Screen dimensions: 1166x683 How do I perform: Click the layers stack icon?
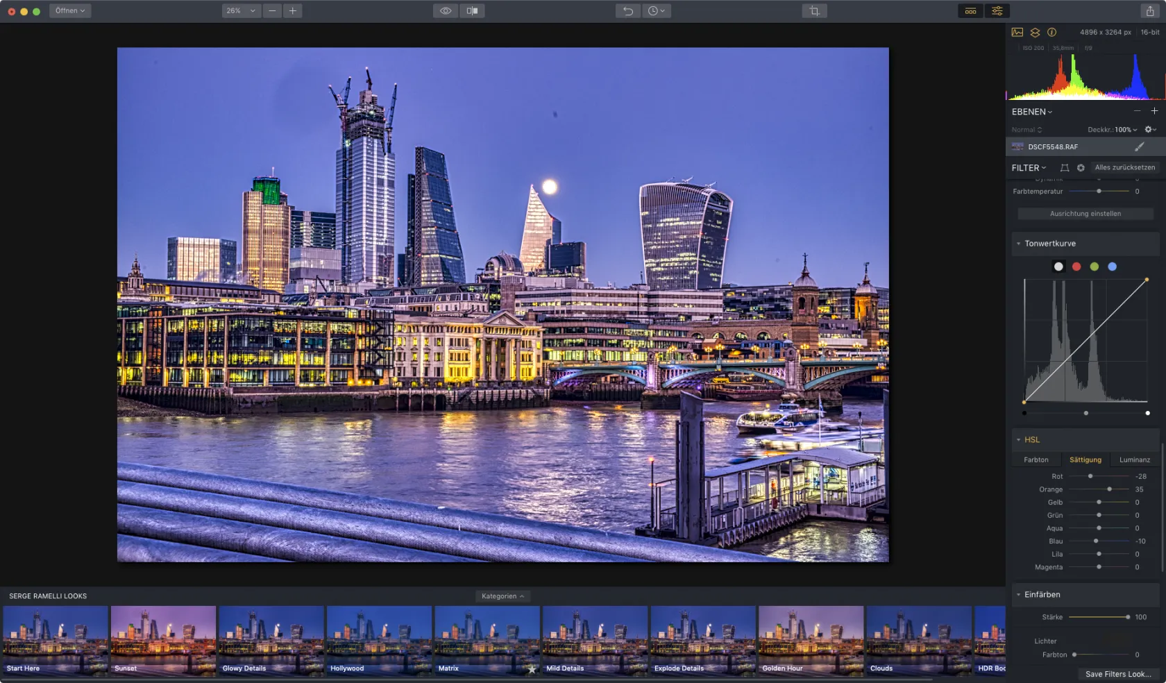[x=1035, y=33]
